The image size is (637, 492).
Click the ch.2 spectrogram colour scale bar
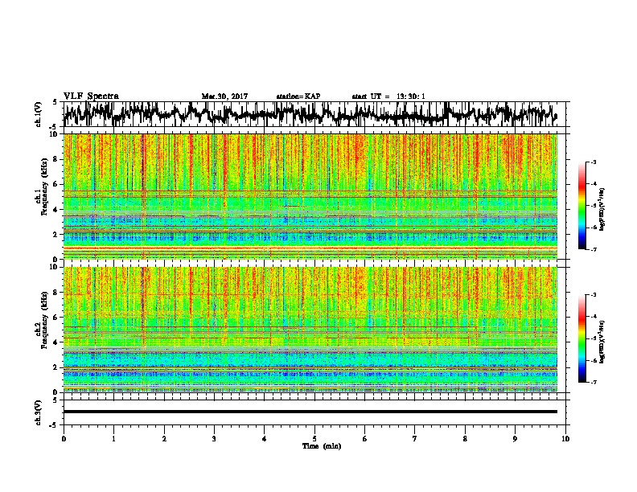pos(582,338)
